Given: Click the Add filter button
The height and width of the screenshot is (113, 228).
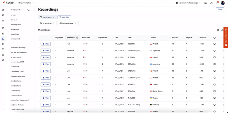Looking at the screenshot, I should click(64, 17).
